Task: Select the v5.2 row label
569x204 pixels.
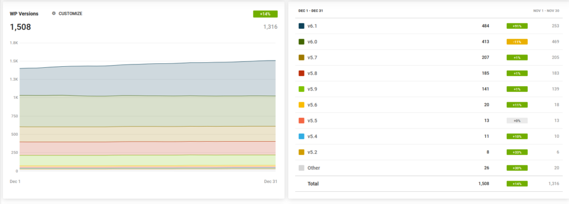Action: point(312,152)
